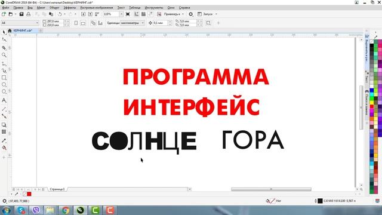Select the Connector tool

click(4, 116)
